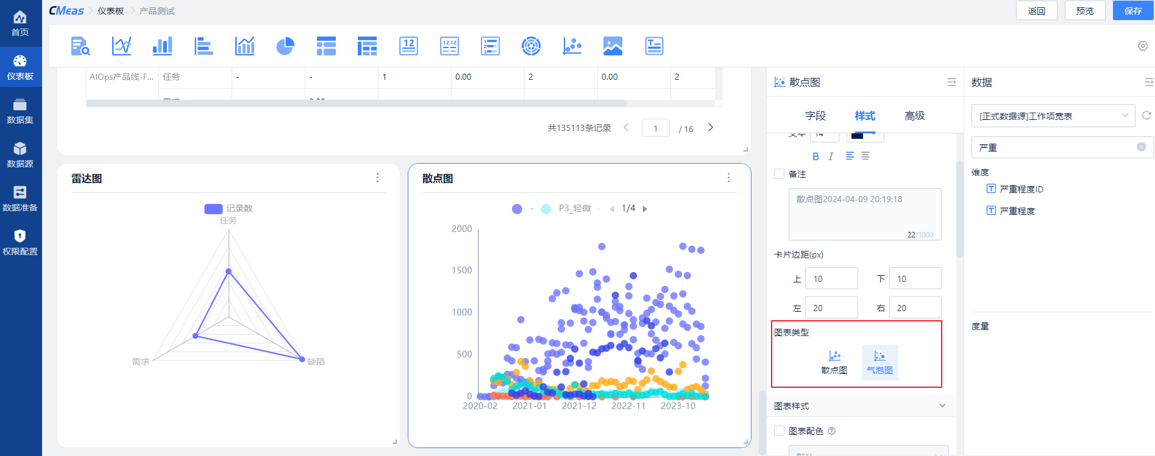Image resolution: width=1155 pixels, height=456 pixels.
Task: Clear the 严重 field search box
Action: 1142,147
